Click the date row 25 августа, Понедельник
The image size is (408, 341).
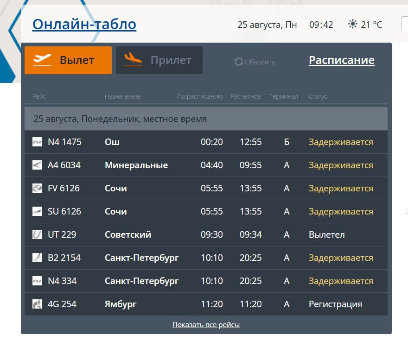[206, 119]
